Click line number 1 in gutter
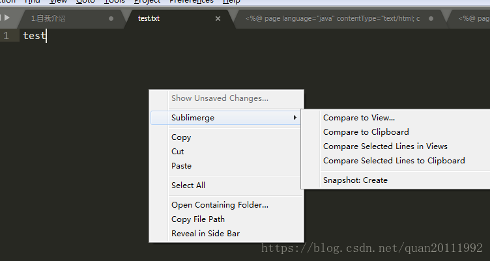 pyautogui.click(x=7, y=36)
